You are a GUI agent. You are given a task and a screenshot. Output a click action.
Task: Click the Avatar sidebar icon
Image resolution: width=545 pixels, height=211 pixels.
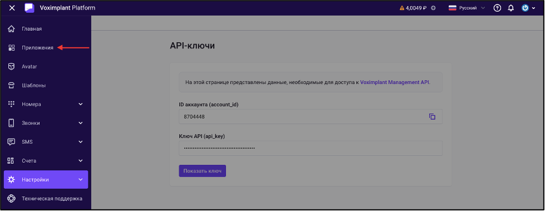(12, 66)
